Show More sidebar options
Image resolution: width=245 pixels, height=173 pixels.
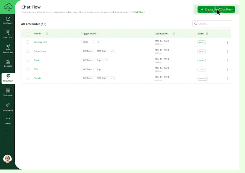point(8,121)
